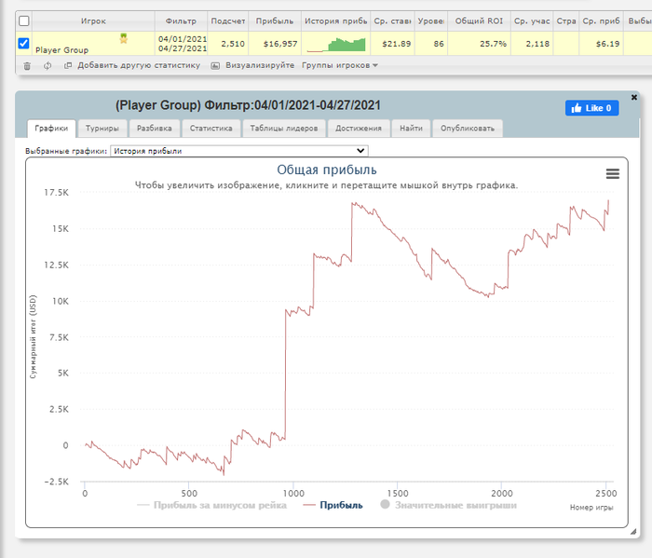Image resolution: width=652 pixels, height=558 pixels.
Task: Switch to the 'Графики' tab
Action: click(51, 129)
